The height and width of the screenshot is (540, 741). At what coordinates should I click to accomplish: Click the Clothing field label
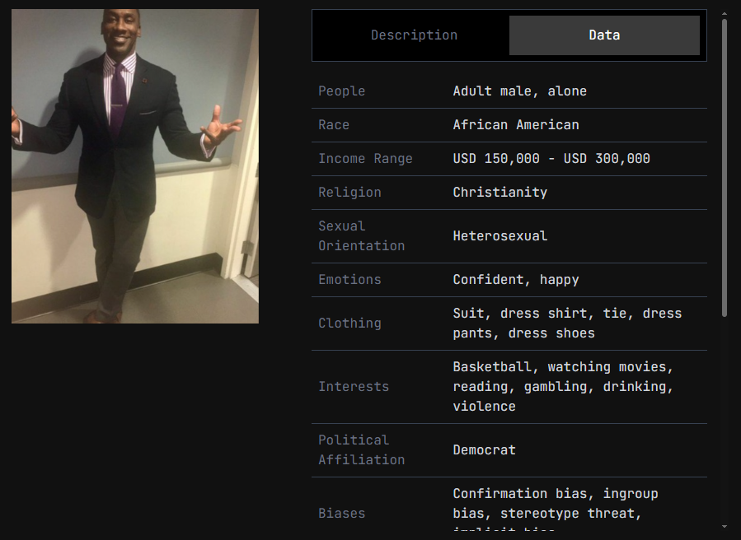(x=349, y=324)
